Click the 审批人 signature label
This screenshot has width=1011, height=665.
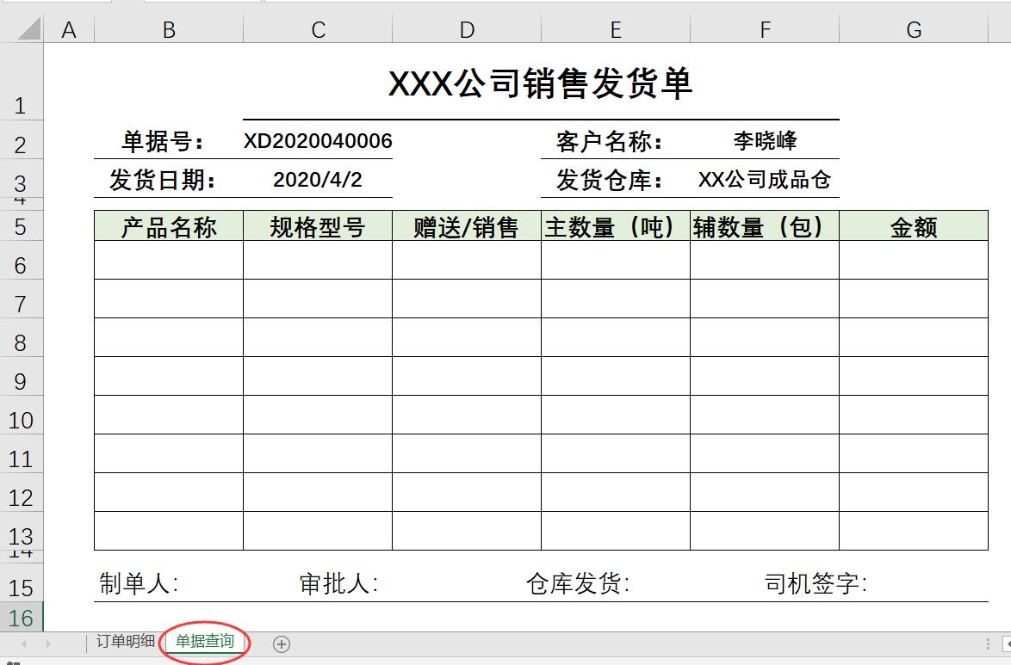pos(338,583)
